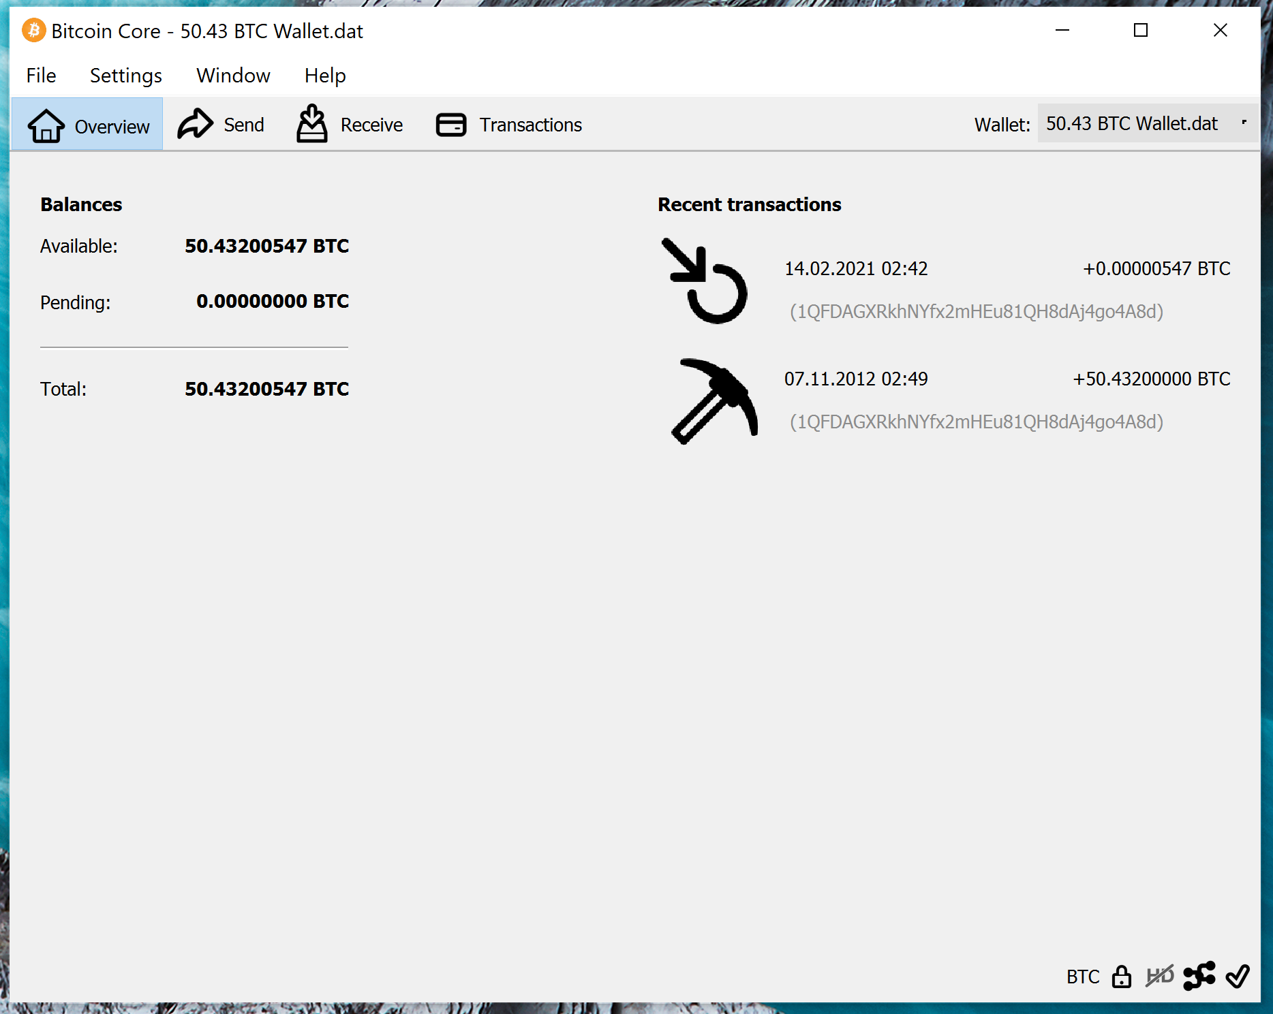Click the BTC unit selector in status bar

click(1082, 977)
